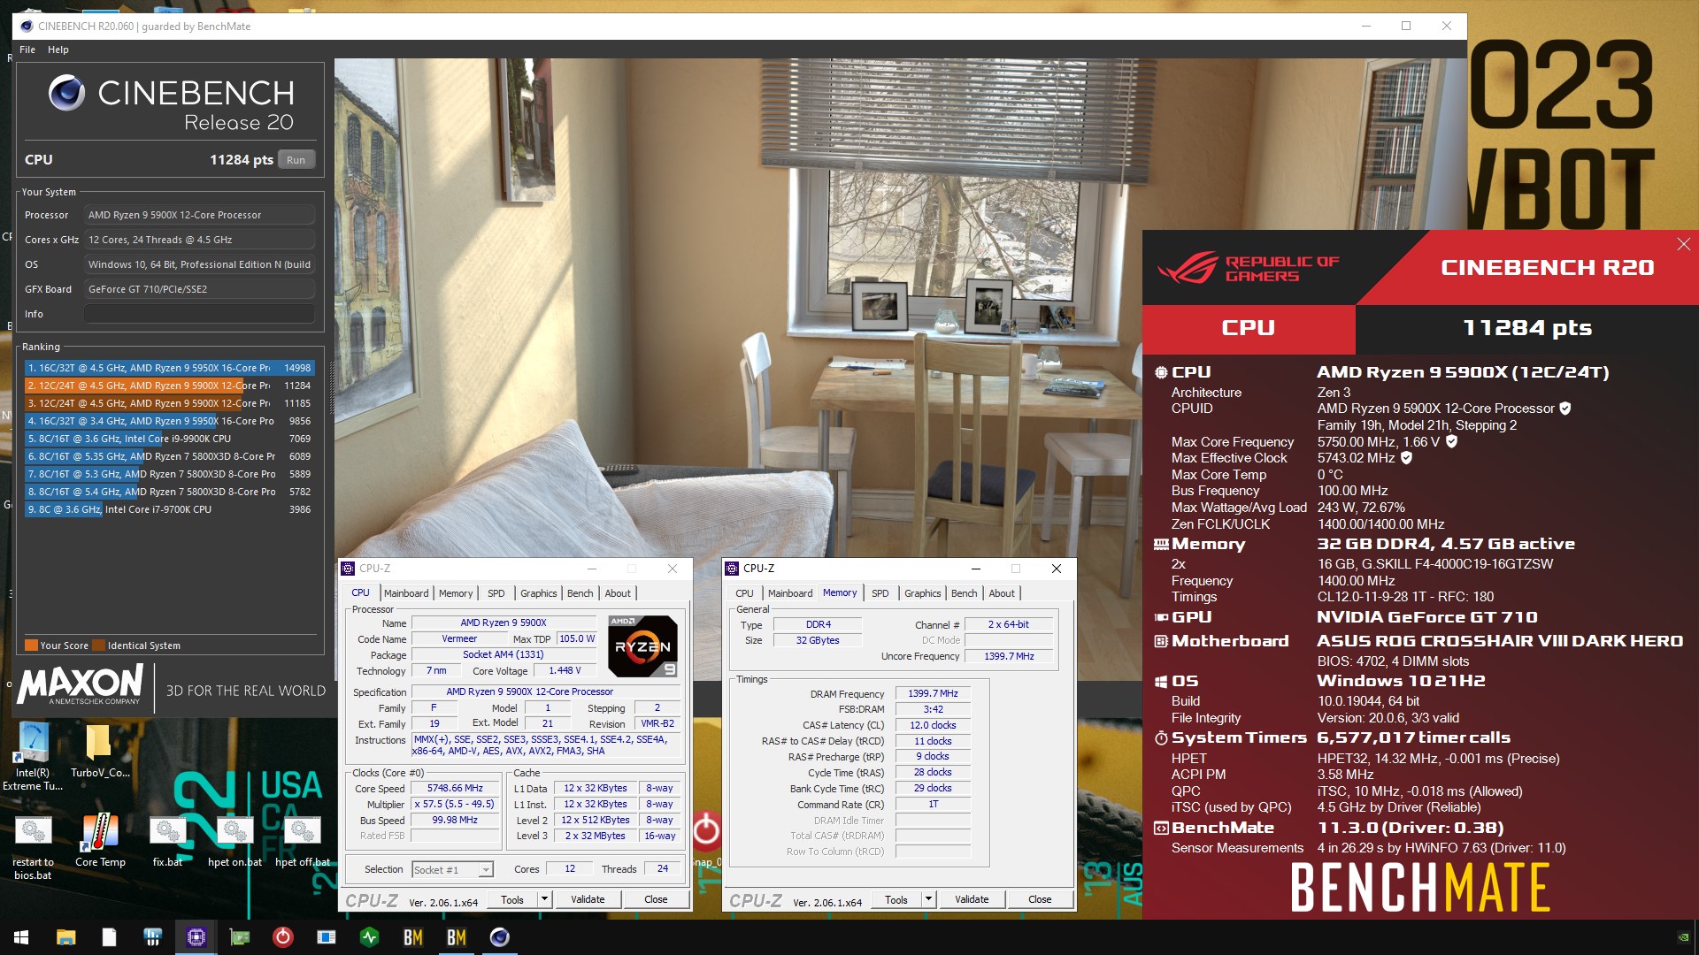Open SPD tab in right CPU-Z window
Image resolution: width=1699 pixels, height=955 pixels.
[x=880, y=593]
